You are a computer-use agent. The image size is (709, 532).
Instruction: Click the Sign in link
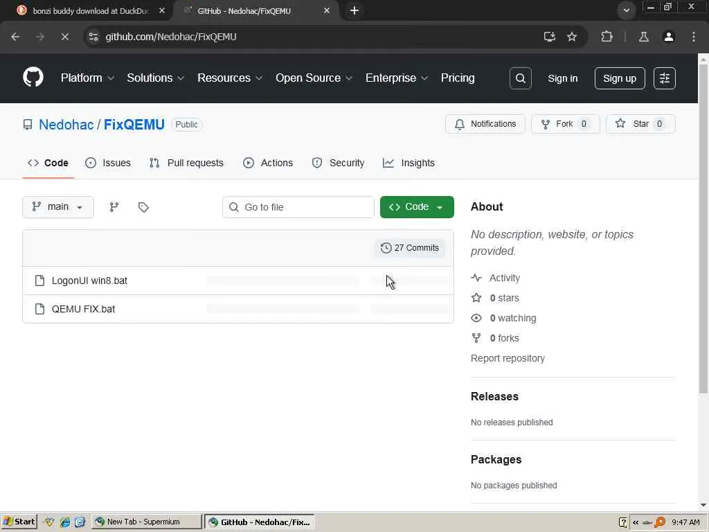562,78
